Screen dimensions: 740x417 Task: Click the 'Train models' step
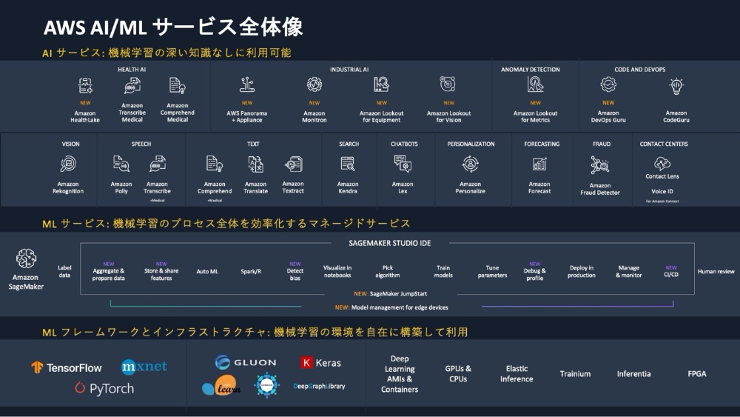443,272
